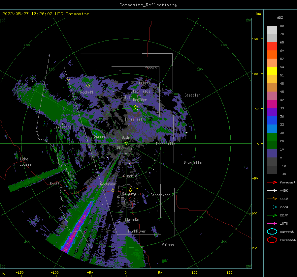This screenshot has height=277, width=297.
Task: Click the Okotoks label
Action: tap(132, 219)
